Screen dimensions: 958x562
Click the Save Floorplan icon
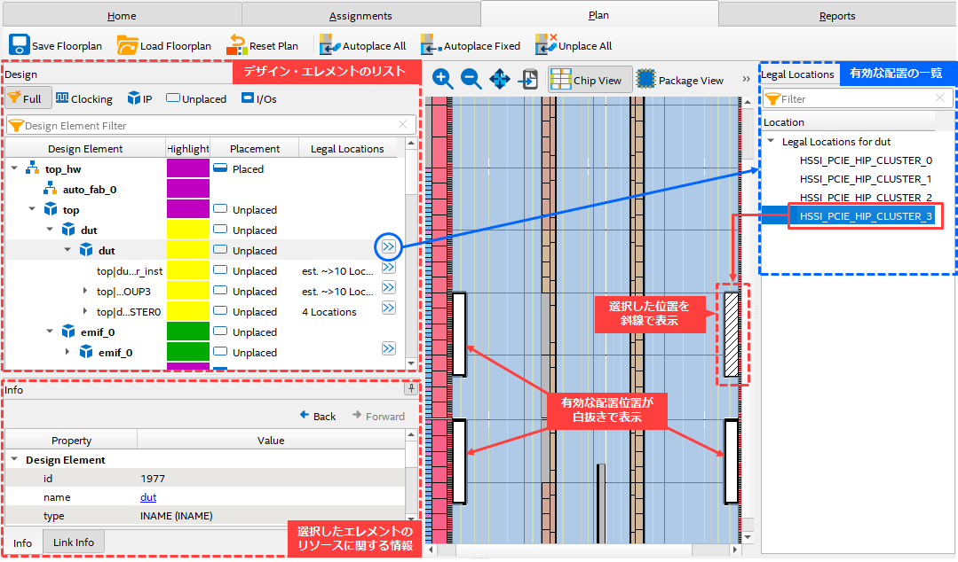(19, 45)
